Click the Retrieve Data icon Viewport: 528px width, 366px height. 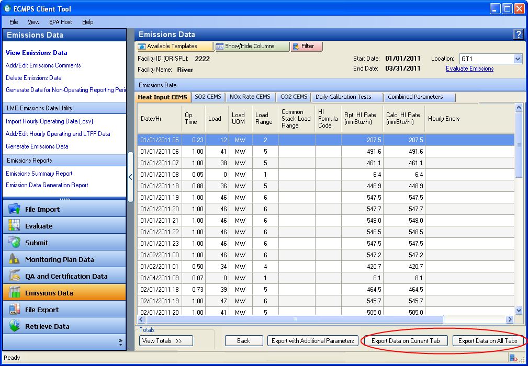click(14, 326)
